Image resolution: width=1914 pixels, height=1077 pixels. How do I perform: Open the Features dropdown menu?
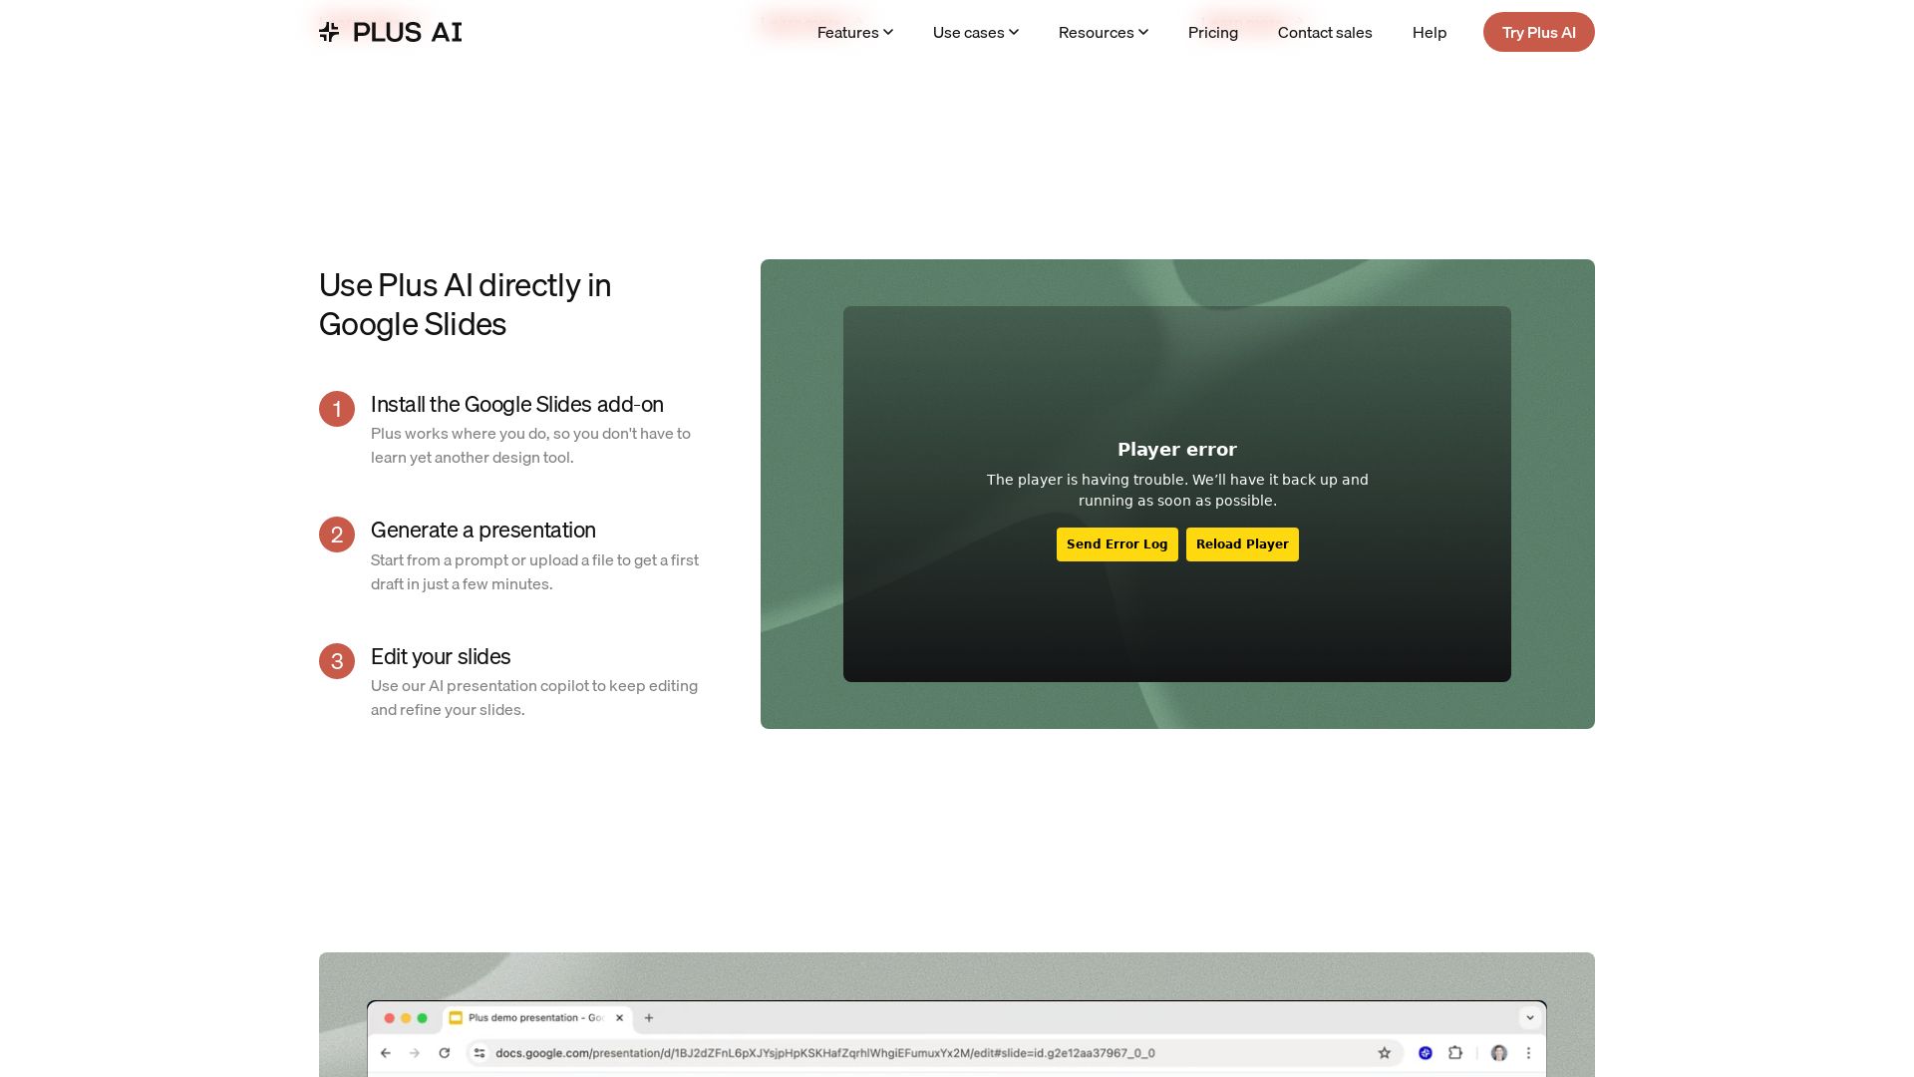point(854,32)
